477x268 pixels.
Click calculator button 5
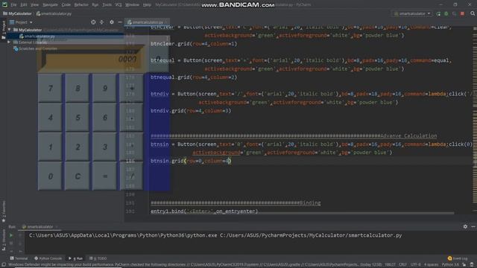tap(78, 118)
